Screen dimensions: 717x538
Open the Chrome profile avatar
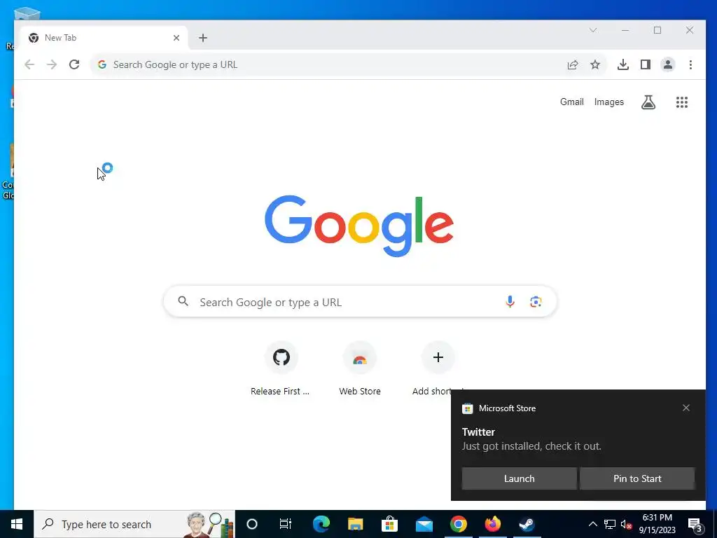[x=667, y=64]
